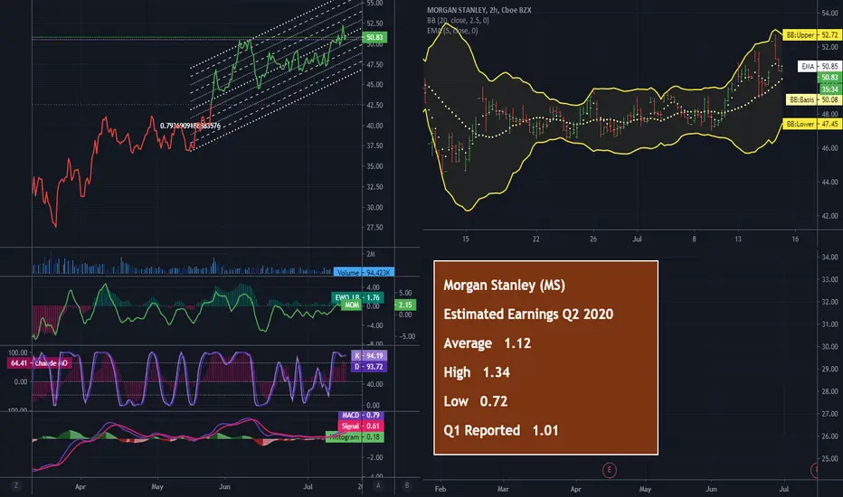Screen dimensions: 843x497
Task: Click the green 2.15 momentum value label
Action: pos(405,305)
